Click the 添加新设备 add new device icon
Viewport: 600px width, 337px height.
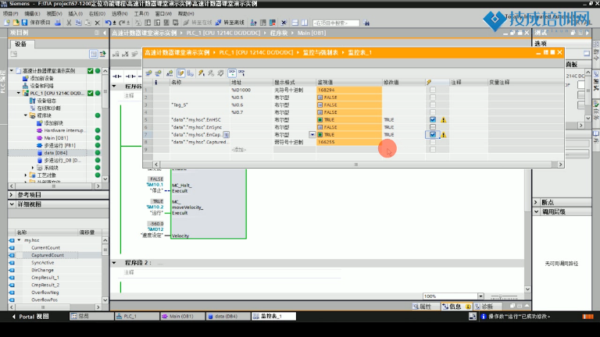click(25, 78)
